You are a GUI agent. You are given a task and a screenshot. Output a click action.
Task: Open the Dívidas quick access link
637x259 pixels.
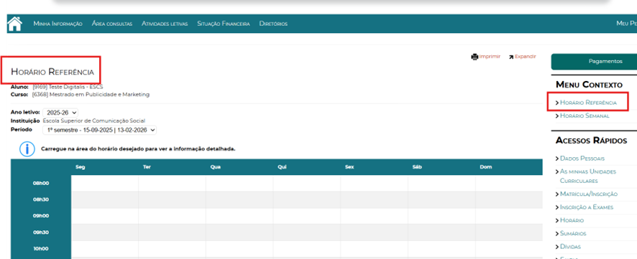[x=570, y=246]
